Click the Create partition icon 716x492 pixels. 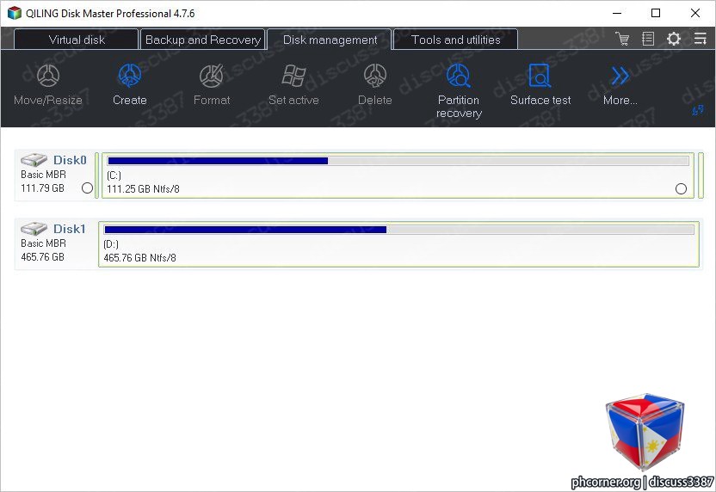[130, 76]
